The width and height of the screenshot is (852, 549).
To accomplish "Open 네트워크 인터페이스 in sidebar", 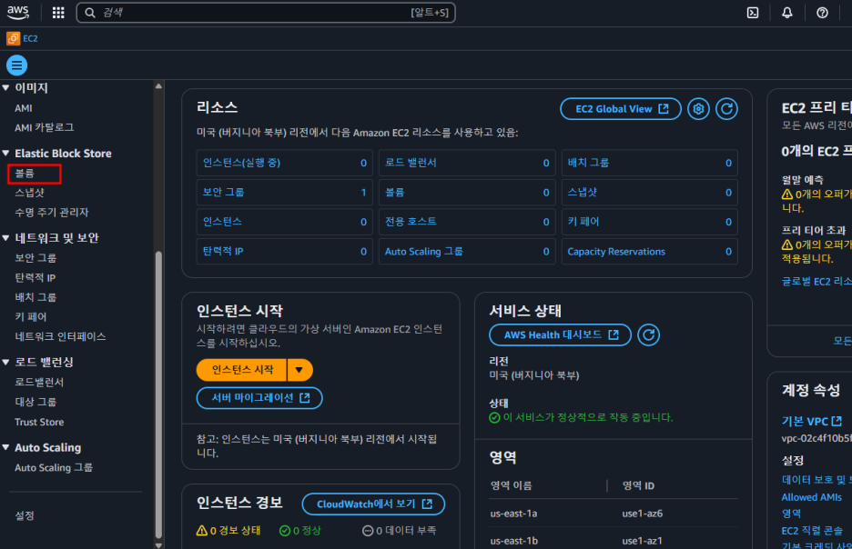I will coord(60,336).
